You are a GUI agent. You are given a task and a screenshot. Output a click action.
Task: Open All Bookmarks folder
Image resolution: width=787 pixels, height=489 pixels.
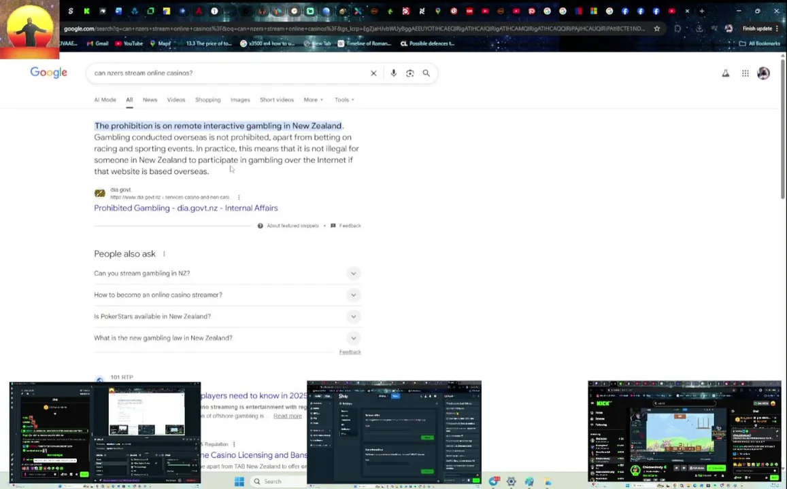point(759,43)
